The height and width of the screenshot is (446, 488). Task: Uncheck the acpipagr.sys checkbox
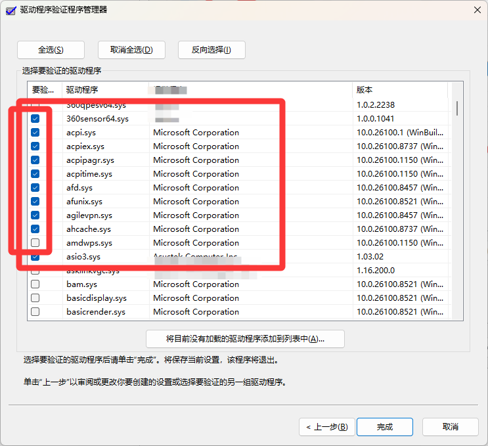click(x=35, y=160)
